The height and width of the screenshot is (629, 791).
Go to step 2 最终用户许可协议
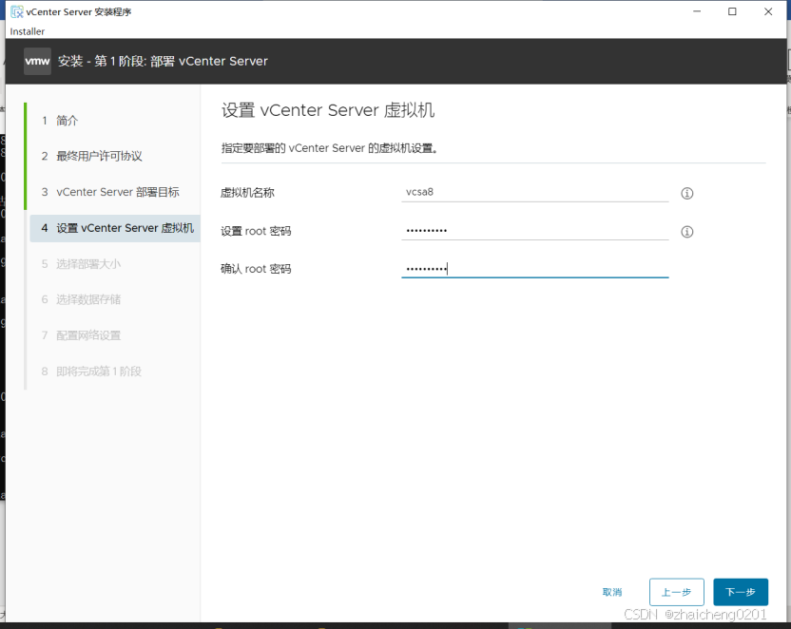(92, 156)
